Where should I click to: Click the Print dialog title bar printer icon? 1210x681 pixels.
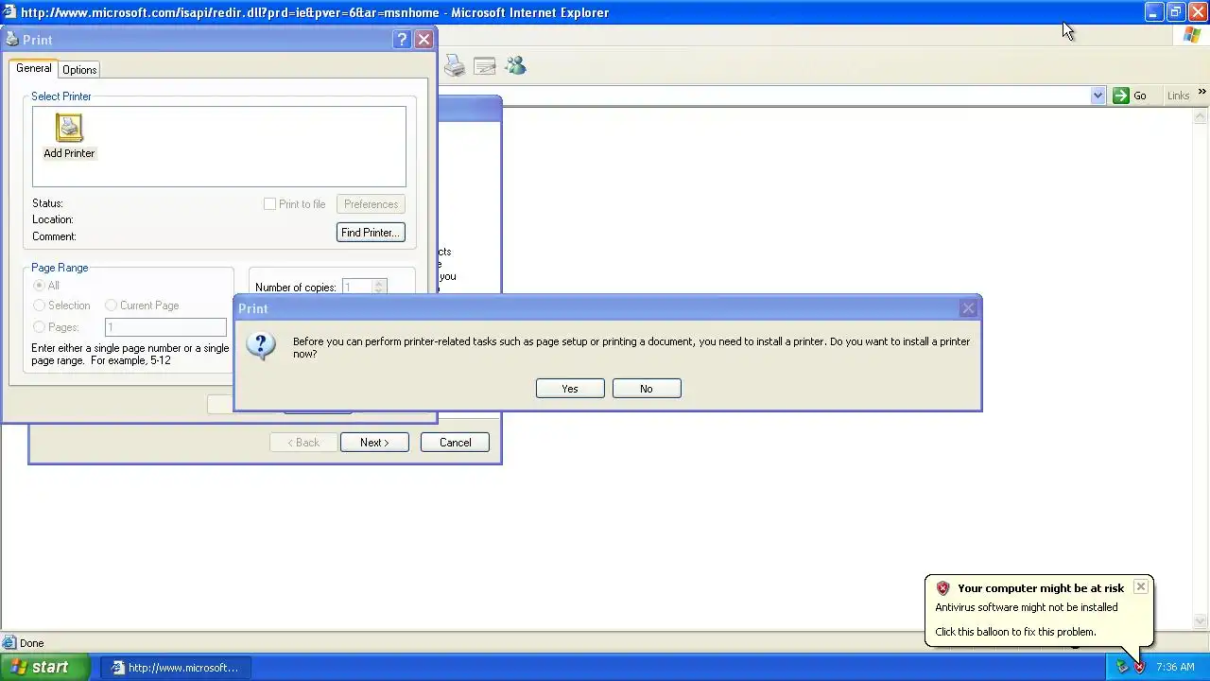[11, 39]
